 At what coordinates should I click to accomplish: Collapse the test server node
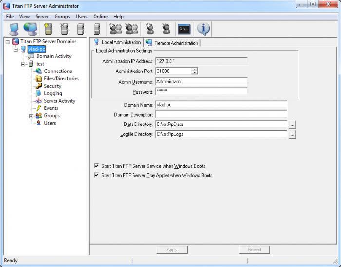pyautogui.click(x=23, y=64)
